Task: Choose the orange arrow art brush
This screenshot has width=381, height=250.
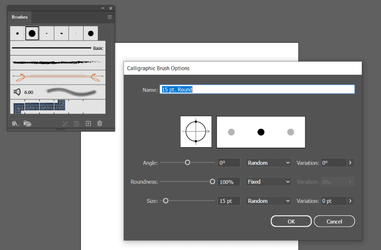Action: coord(58,77)
